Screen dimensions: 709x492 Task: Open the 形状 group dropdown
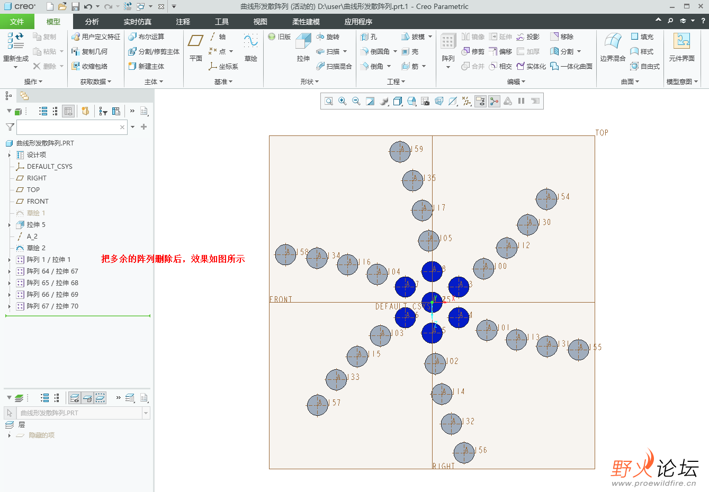tap(310, 81)
